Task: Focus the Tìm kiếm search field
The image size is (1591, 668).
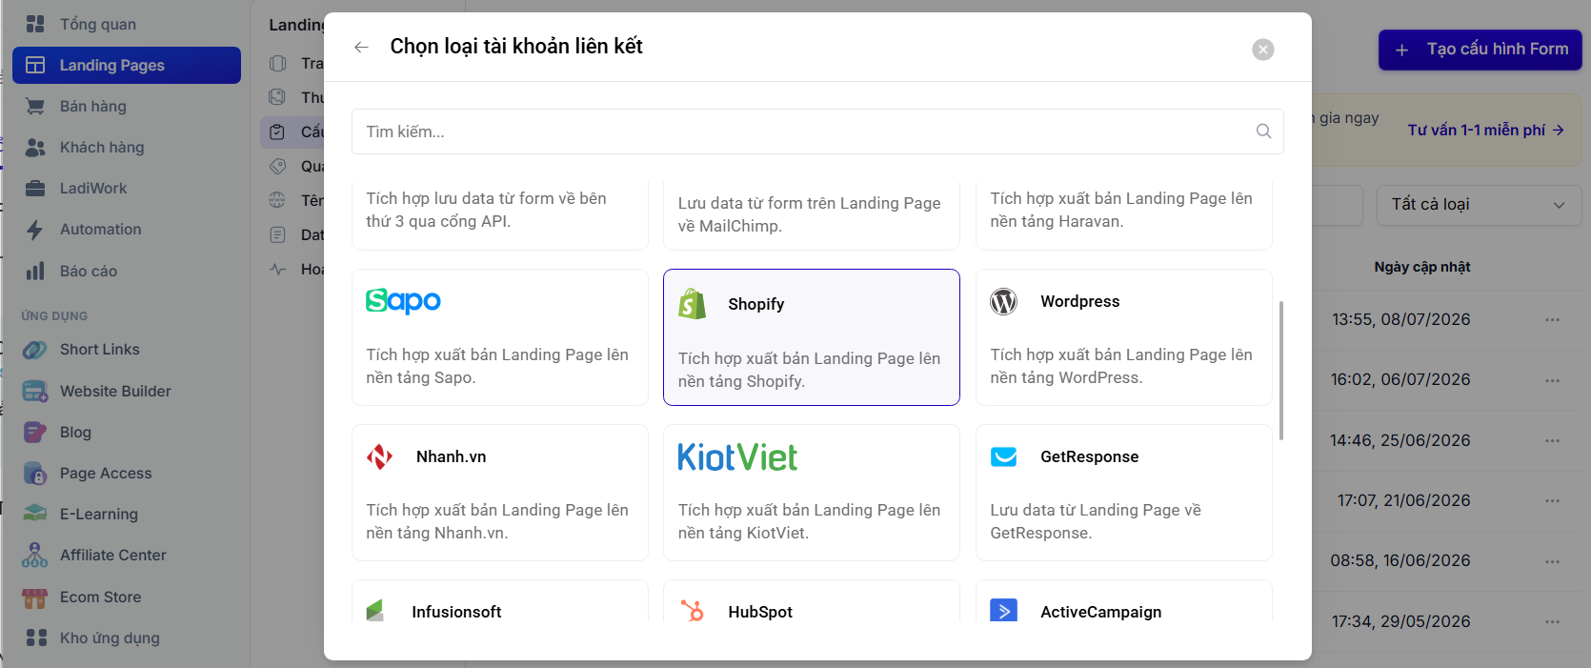Action: pyautogui.click(x=817, y=132)
